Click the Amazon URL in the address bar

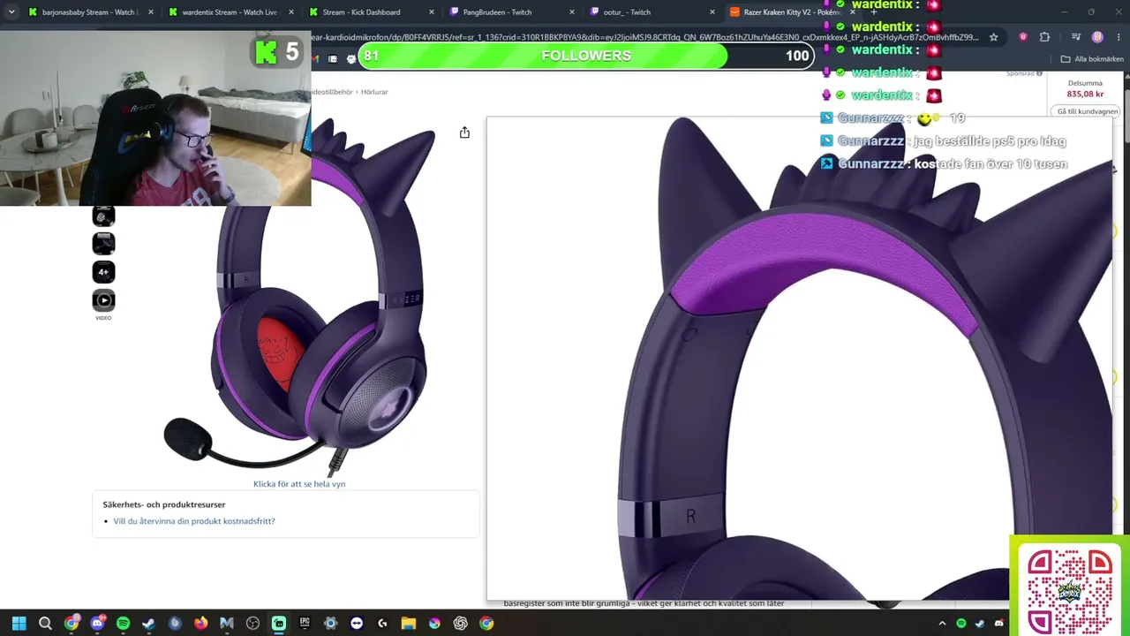pyautogui.click(x=644, y=37)
